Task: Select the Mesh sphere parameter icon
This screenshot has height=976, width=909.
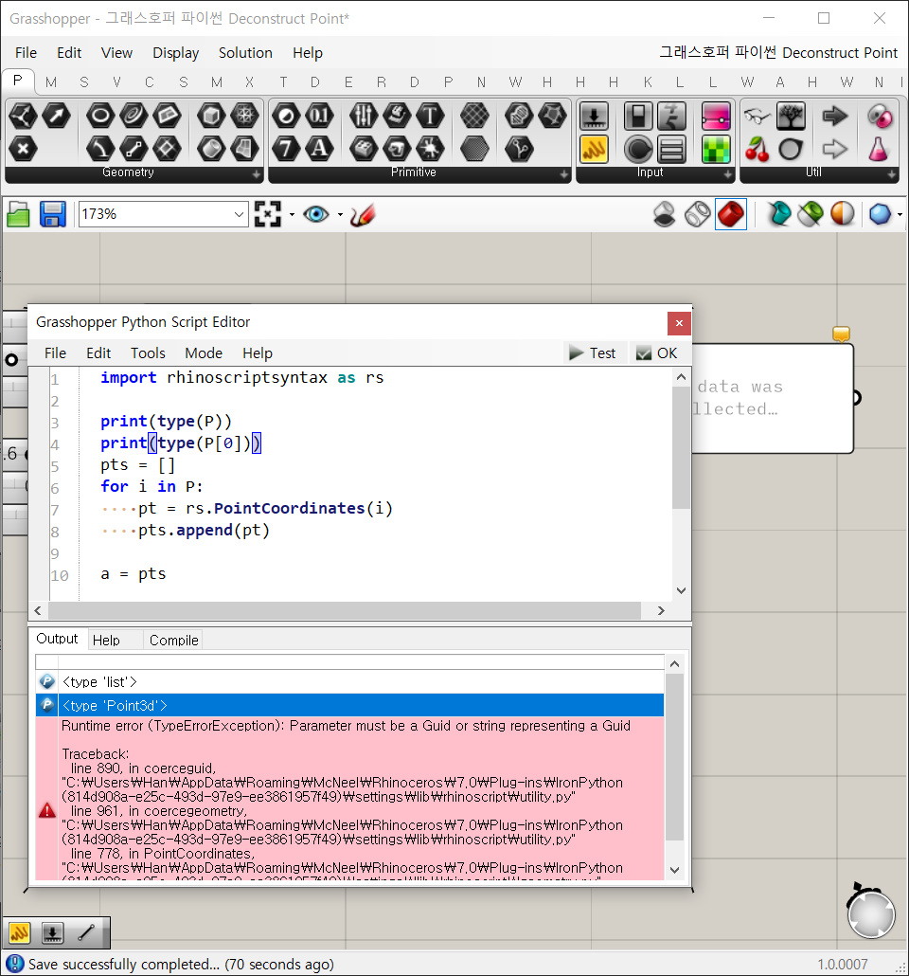Action: (244, 116)
